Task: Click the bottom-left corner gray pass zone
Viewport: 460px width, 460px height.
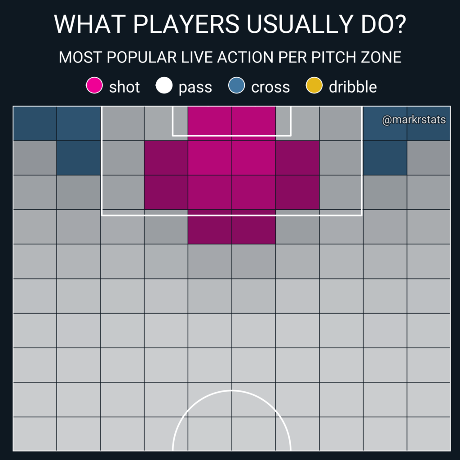Action: coord(35,434)
